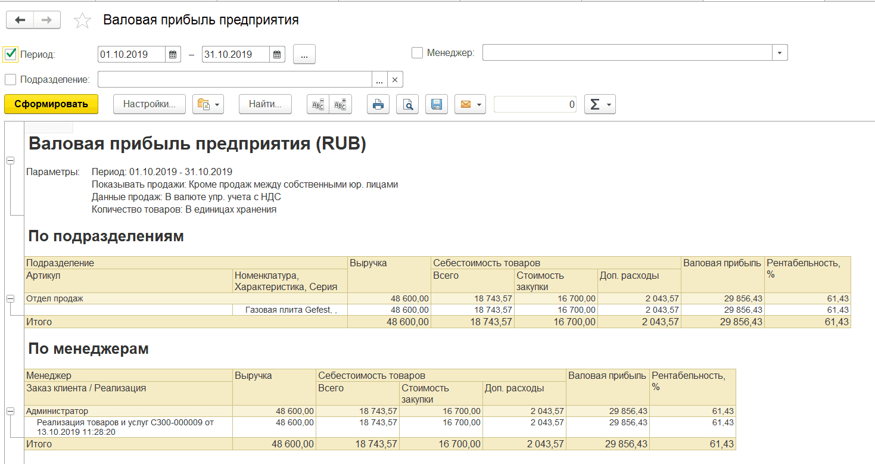The image size is (875, 464).
Task: Toggle the Период checkbox
Action: 10,54
